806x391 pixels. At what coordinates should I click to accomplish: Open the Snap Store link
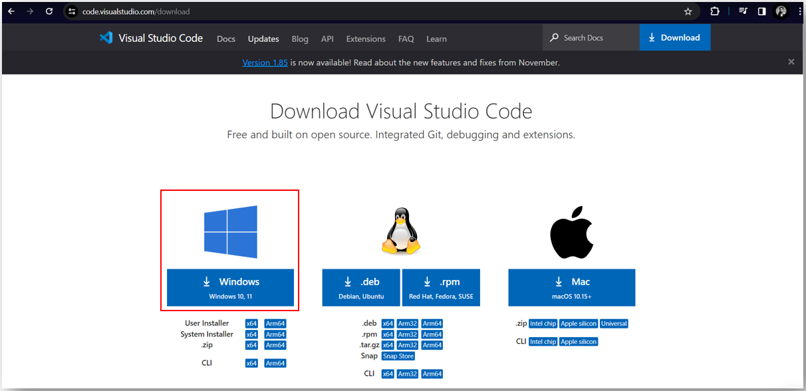(398, 356)
